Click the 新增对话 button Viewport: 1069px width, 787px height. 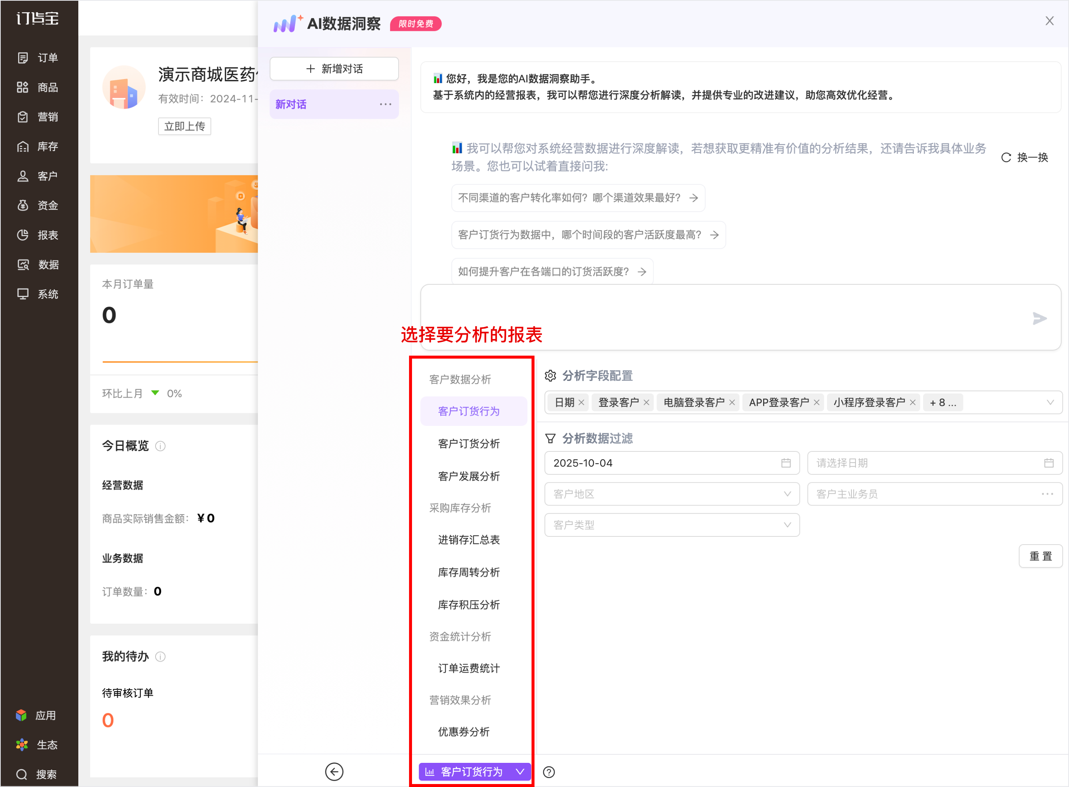point(334,69)
